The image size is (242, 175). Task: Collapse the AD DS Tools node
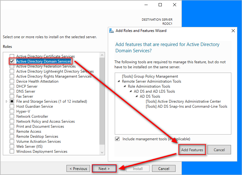pyautogui.click(x=137, y=96)
